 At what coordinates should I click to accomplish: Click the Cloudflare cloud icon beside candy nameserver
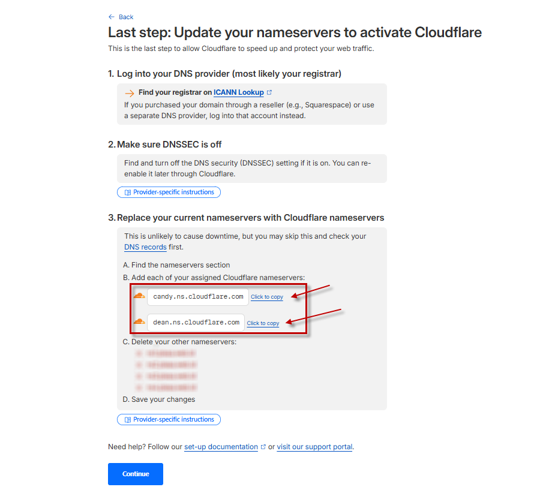(139, 296)
